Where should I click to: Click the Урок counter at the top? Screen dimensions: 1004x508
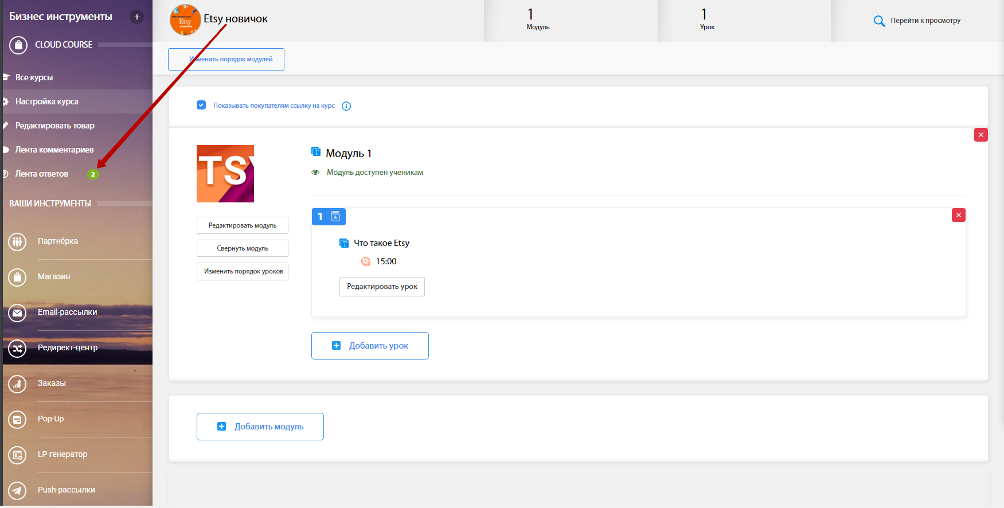(x=707, y=19)
